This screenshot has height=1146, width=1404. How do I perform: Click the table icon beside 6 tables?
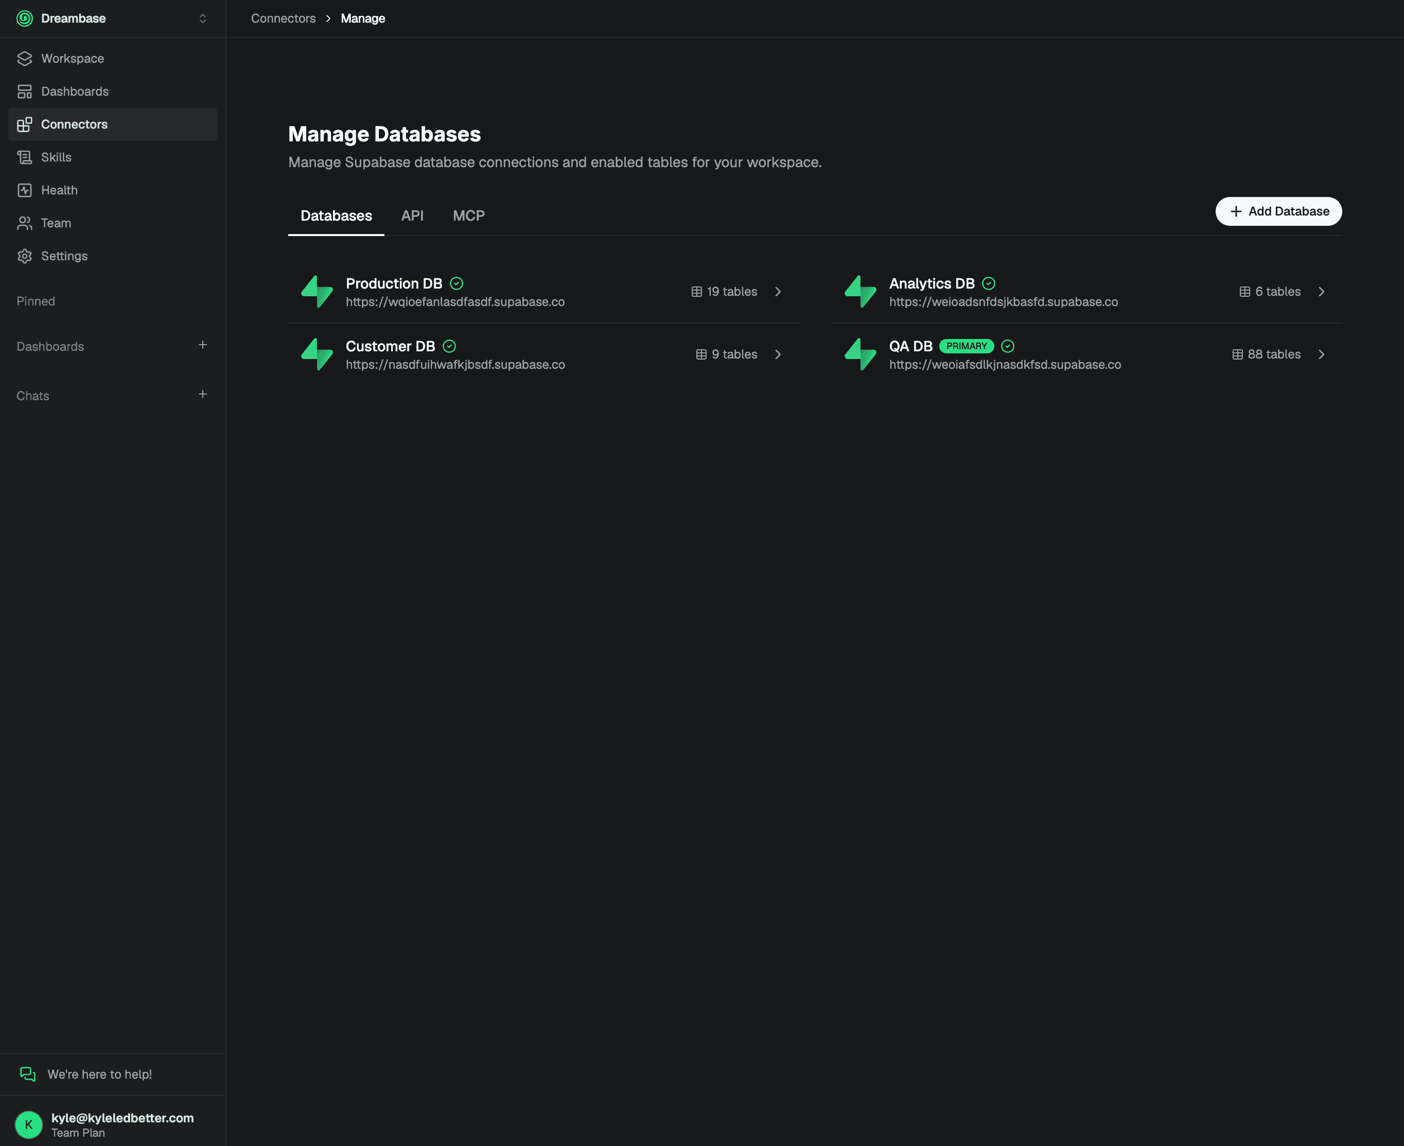point(1245,292)
